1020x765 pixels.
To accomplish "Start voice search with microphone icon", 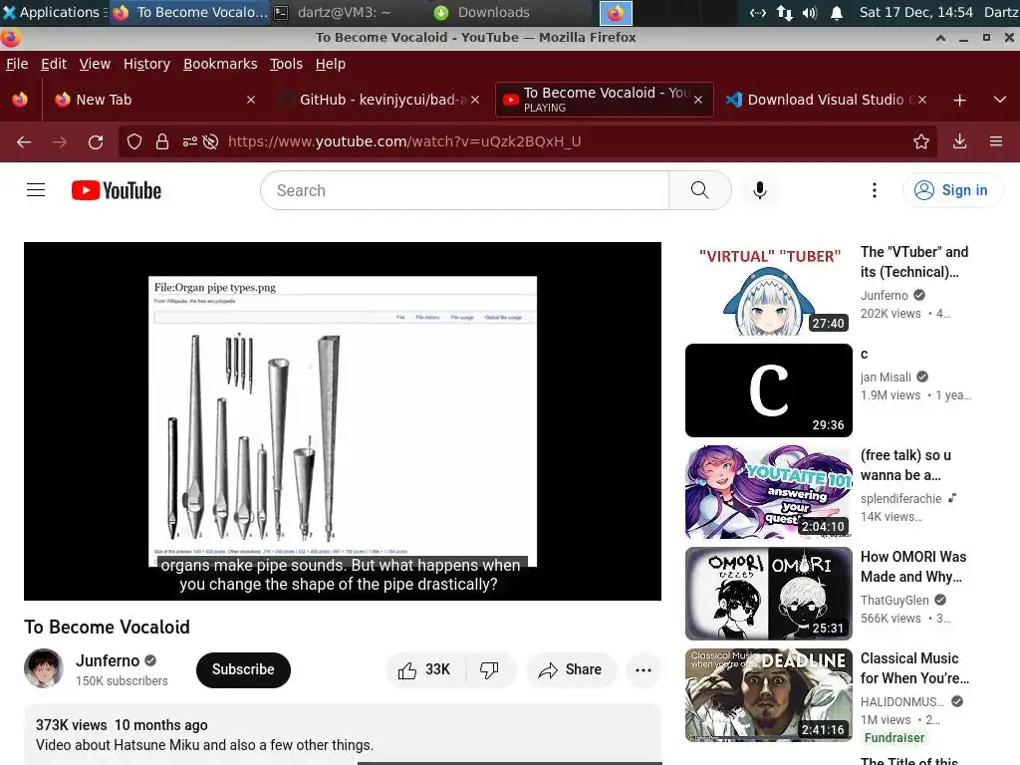I will tap(759, 190).
